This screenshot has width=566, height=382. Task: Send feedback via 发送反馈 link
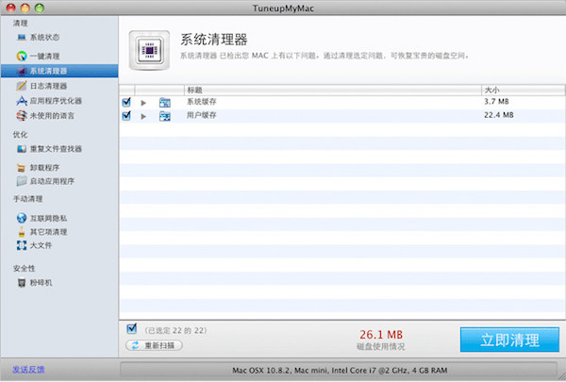pos(28,370)
